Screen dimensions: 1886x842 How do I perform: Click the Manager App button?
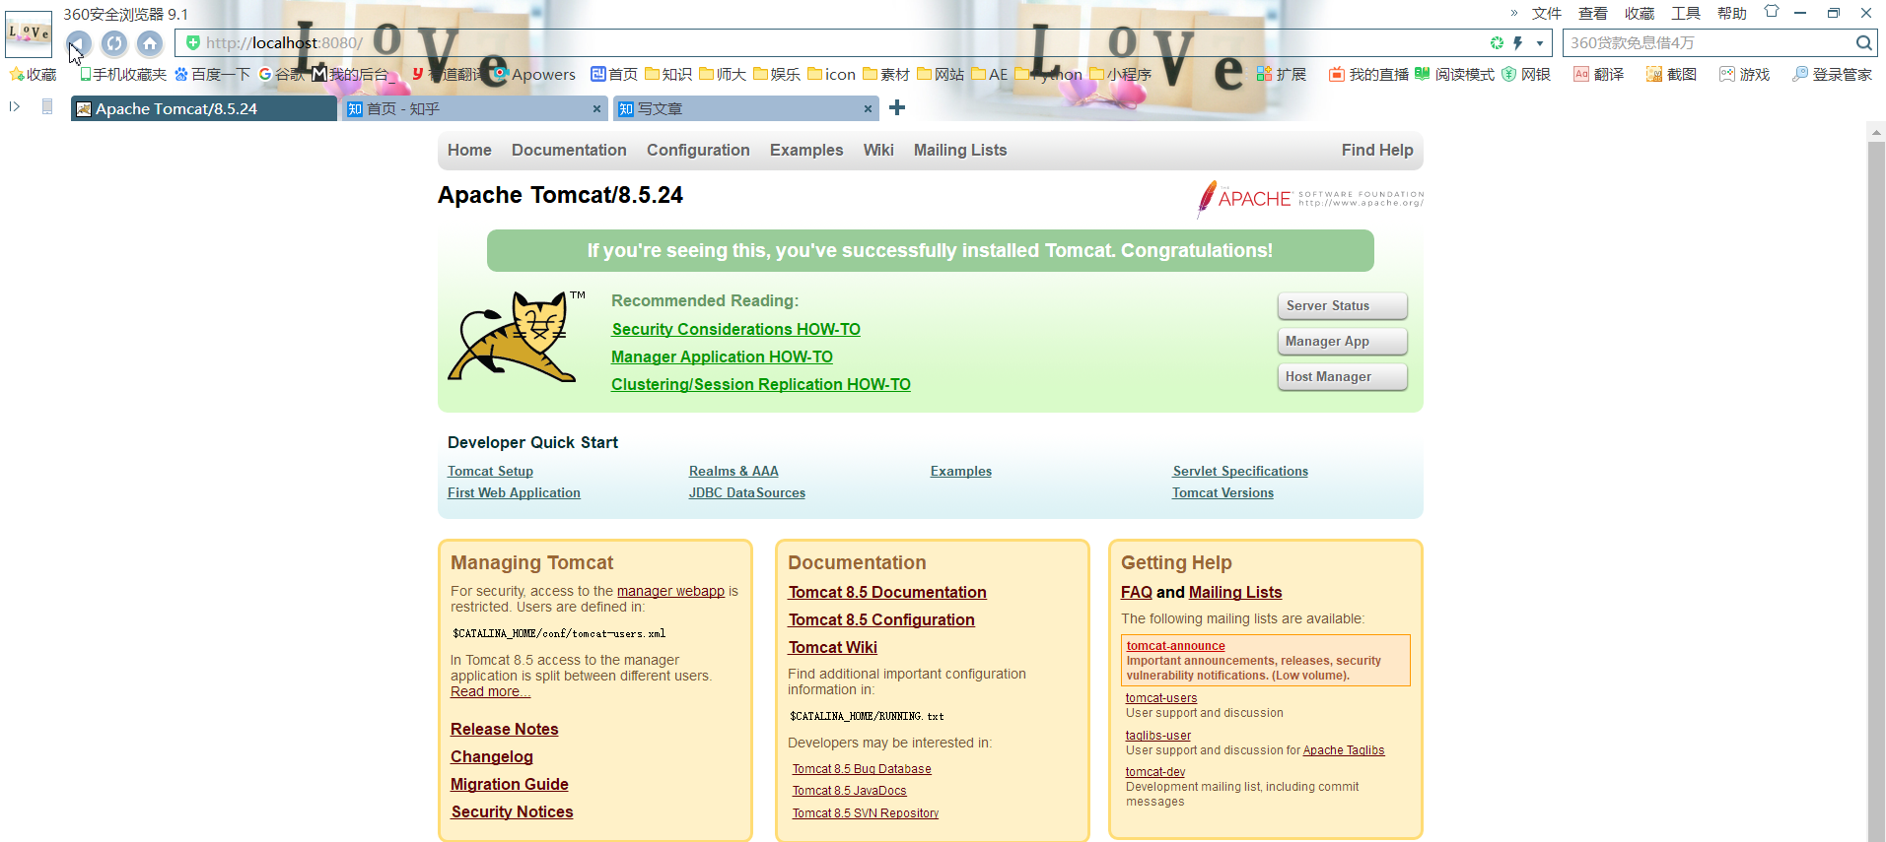point(1343,342)
